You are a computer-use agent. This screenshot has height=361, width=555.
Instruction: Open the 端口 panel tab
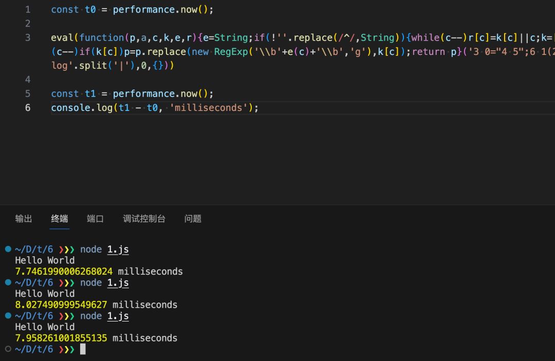point(95,219)
